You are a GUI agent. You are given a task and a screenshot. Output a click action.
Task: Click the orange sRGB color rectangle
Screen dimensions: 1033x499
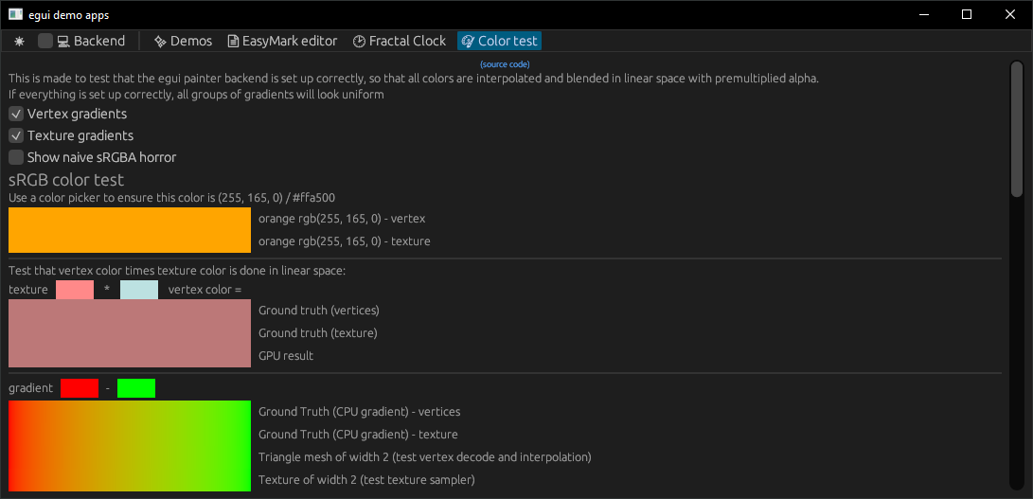130,230
